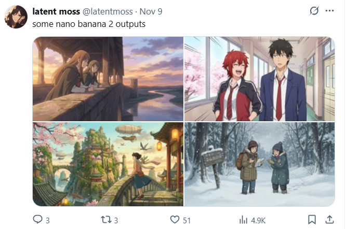Screen dimensions: 346x229
Task: Click the repost count number 3
Action: click(116, 220)
